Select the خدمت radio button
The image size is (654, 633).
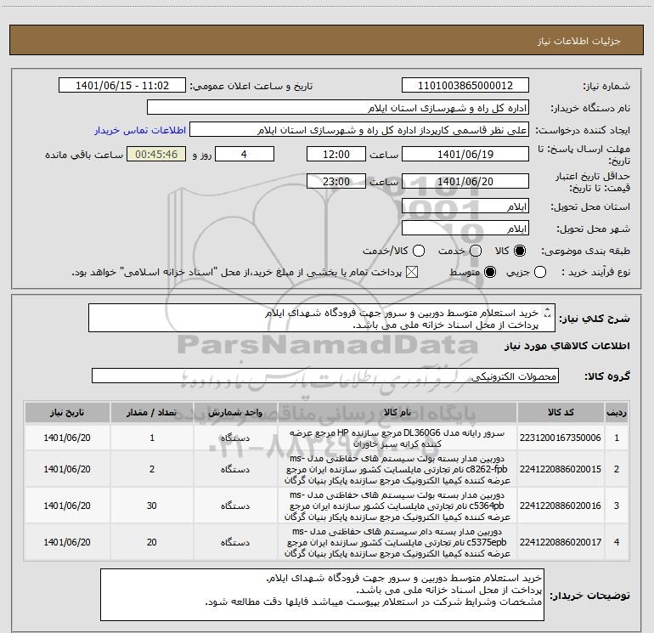click(x=476, y=251)
